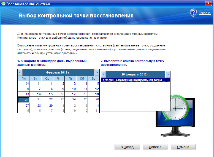Viewport: 214px width, 157px height.
Task: Click the Отмена button
Action: [183, 147]
